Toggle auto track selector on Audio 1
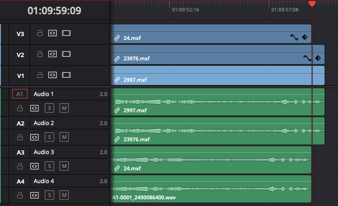The height and width of the screenshot is (206, 338). pos(35,108)
